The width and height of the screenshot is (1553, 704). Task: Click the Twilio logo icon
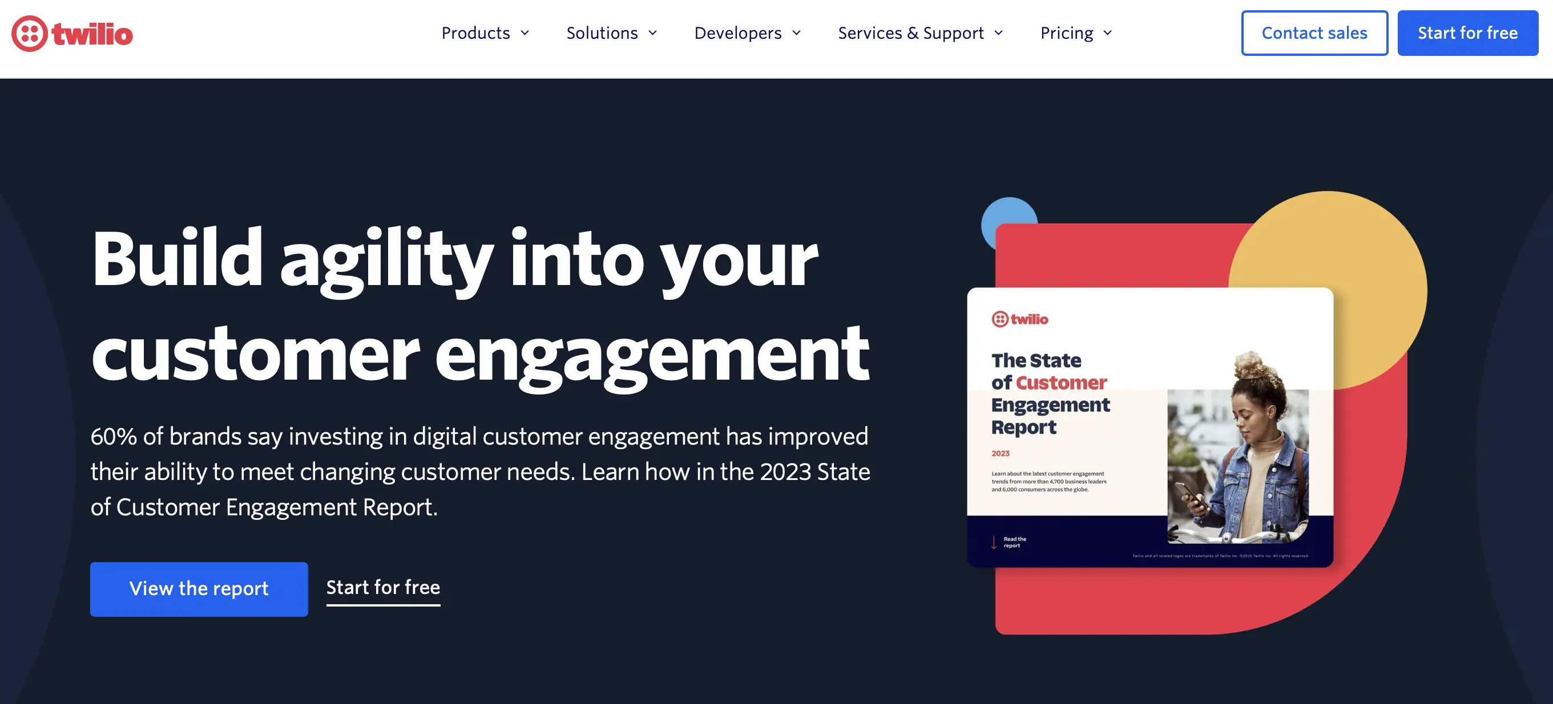(x=27, y=32)
